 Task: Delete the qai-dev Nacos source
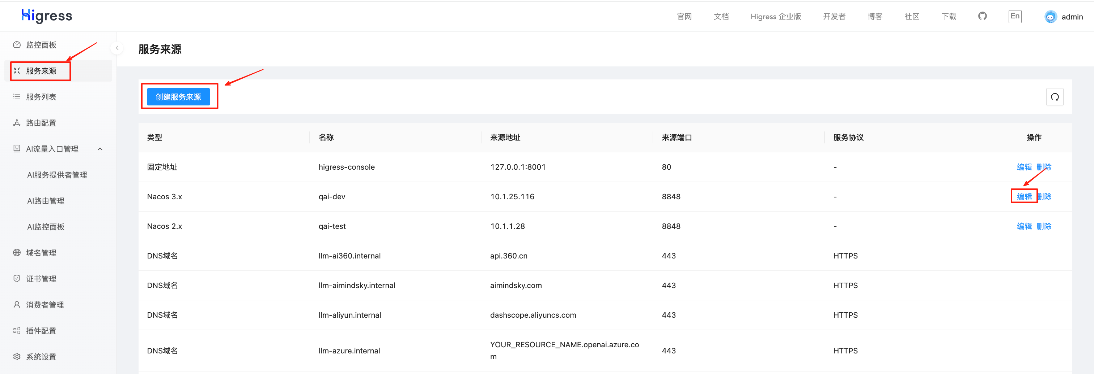coord(1044,196)
